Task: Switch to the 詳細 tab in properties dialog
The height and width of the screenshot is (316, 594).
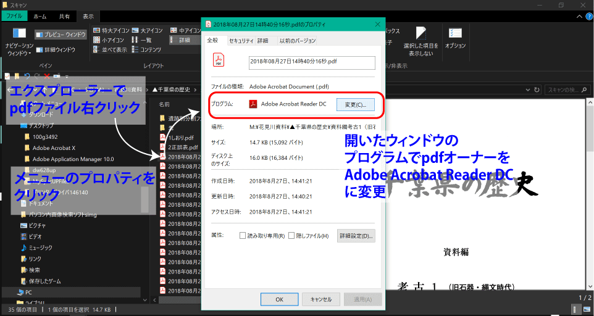Action: click(263, 41)
